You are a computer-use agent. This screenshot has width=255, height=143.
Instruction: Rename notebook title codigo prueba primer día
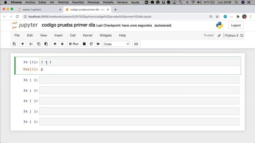click(68, 25)
